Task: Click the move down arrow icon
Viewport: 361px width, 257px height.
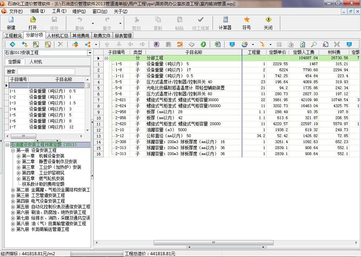Action: click(x=119, y=44)
